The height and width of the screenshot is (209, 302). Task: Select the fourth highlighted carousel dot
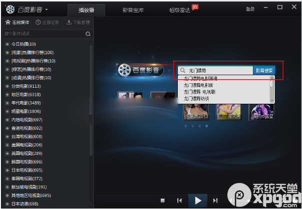click(x=206, y=126)
